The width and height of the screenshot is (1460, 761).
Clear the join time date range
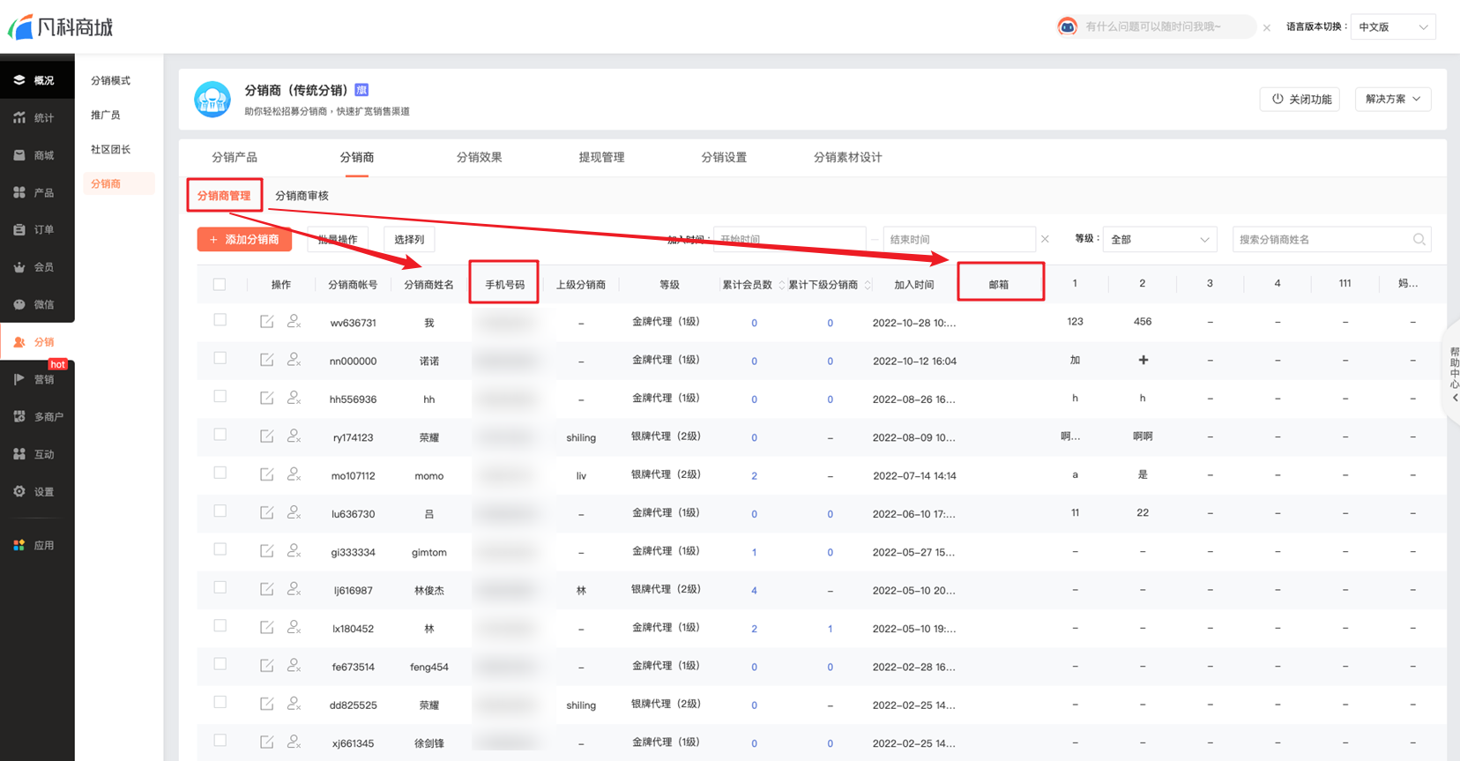coord(1045,239)
